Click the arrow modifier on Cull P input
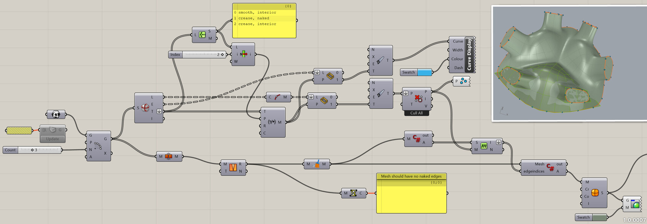The height and width of the screenshot is (224, 647). coord(406,93)
